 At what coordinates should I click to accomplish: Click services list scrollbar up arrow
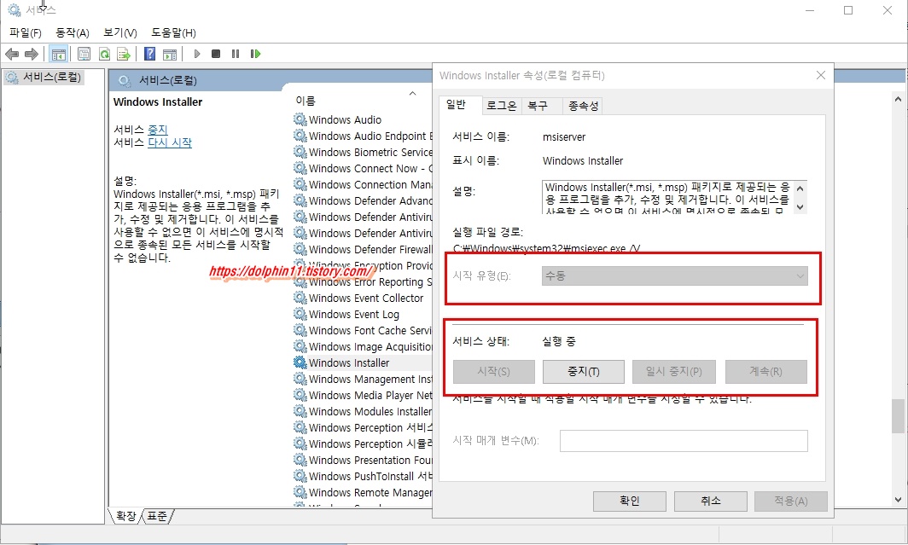pyautogui.click(x=898, y=100)
